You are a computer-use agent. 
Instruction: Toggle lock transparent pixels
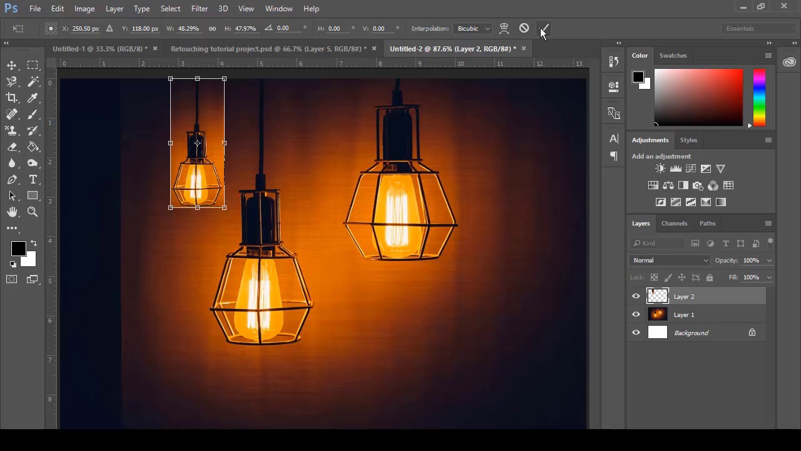pos(655,277)
